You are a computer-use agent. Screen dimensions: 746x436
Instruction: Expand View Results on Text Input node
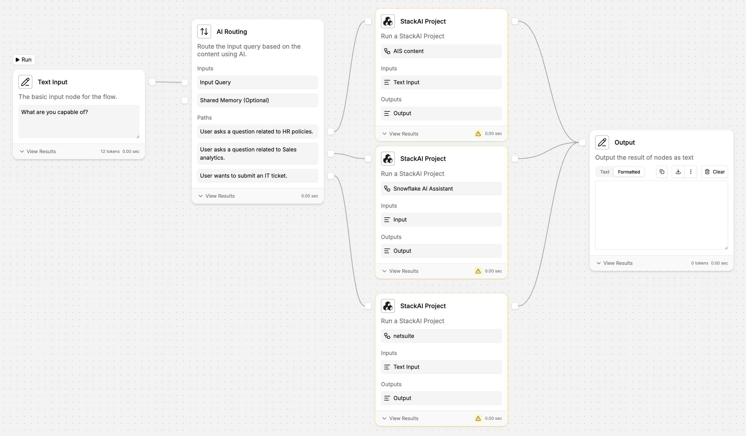tap(38, 151)
